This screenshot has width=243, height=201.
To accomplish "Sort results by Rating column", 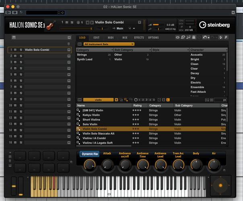I will pyautogui.click(x=140, y=105).
